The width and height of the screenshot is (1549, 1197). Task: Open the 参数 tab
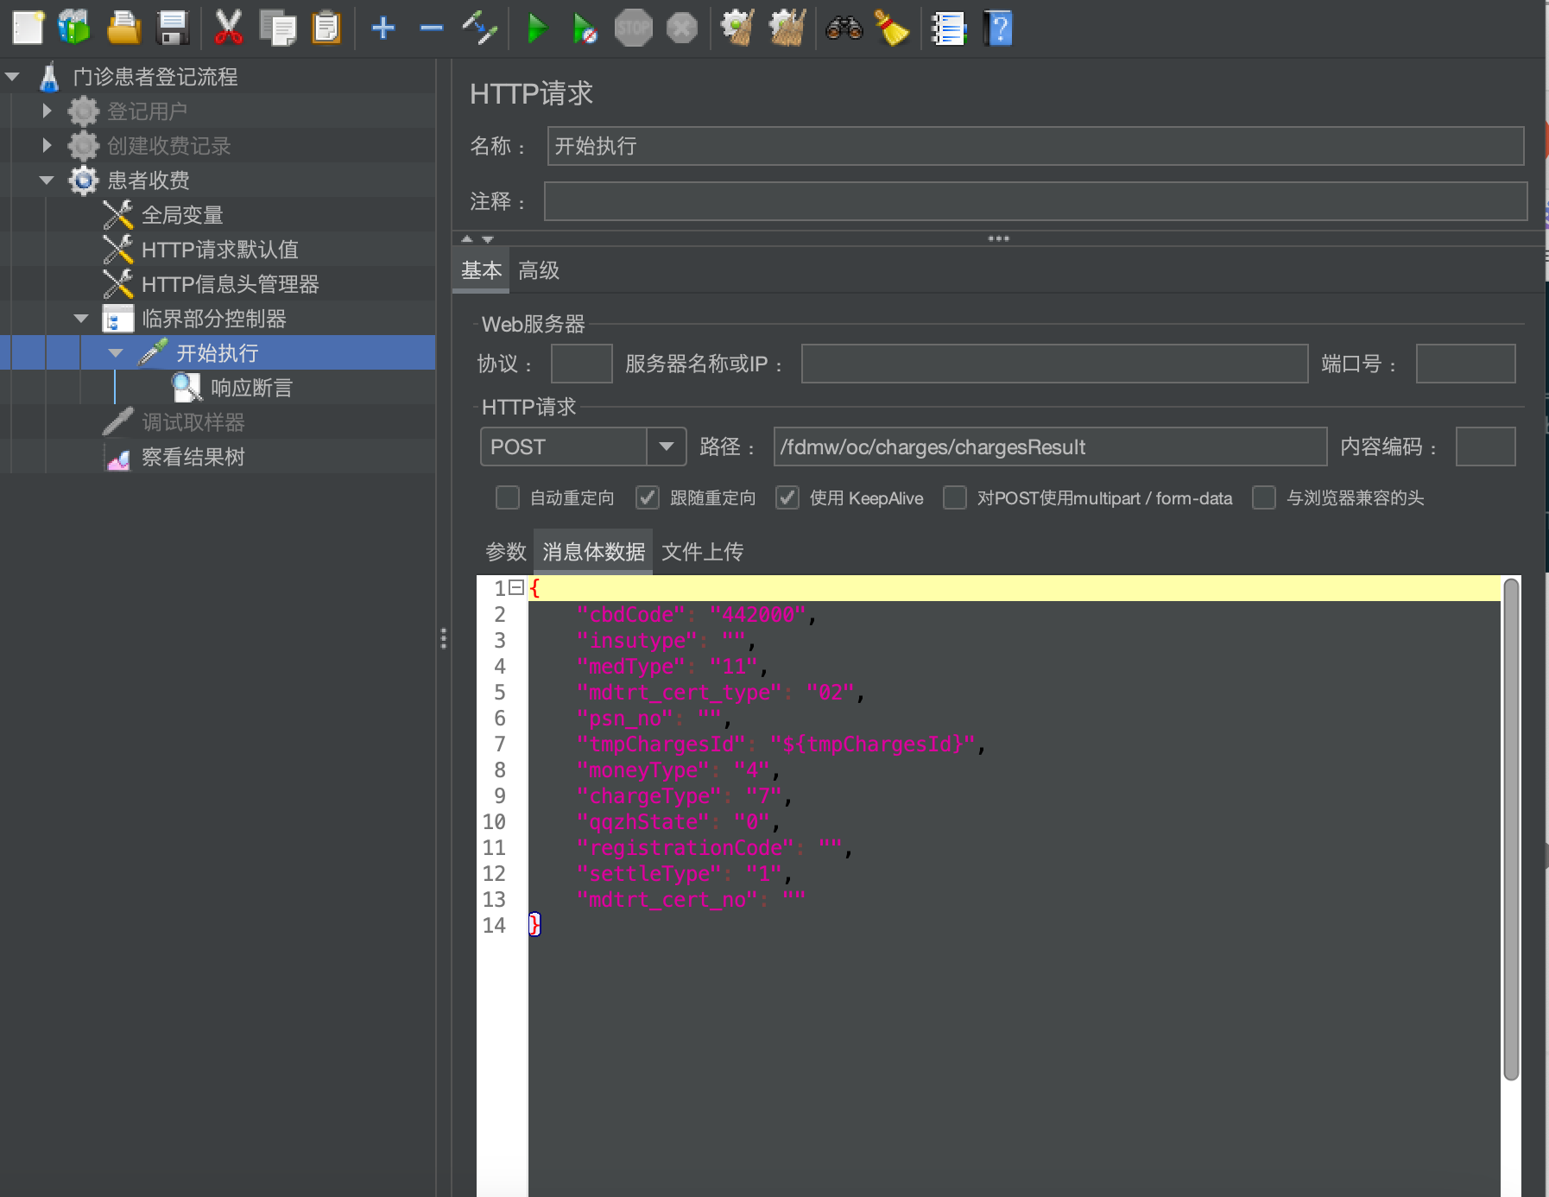pos(505,552)
